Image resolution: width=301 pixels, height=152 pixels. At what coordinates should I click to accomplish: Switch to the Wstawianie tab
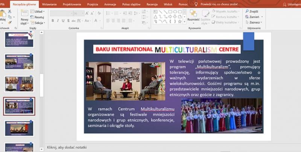click(x=49, y=4)
